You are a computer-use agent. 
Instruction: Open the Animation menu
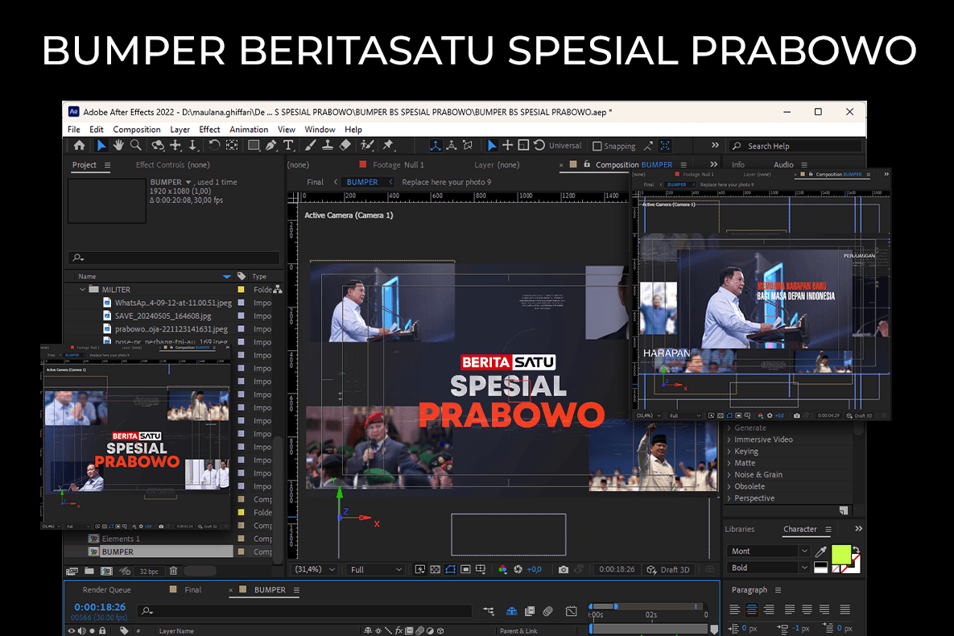coord(249,130)
